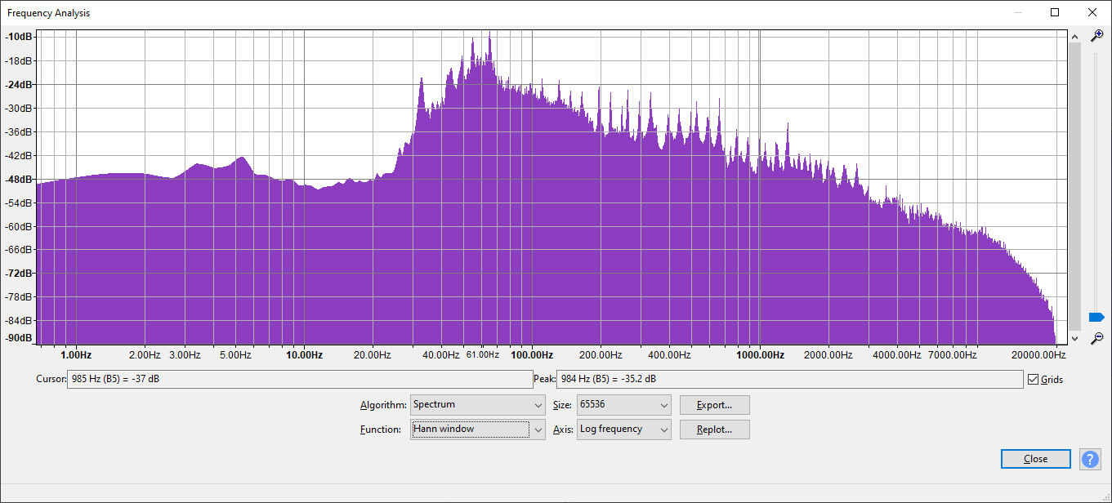Click the zoom in magnifier icon
The height and width of the screenshot is (503, 1112).
[x=1097, y=36]
